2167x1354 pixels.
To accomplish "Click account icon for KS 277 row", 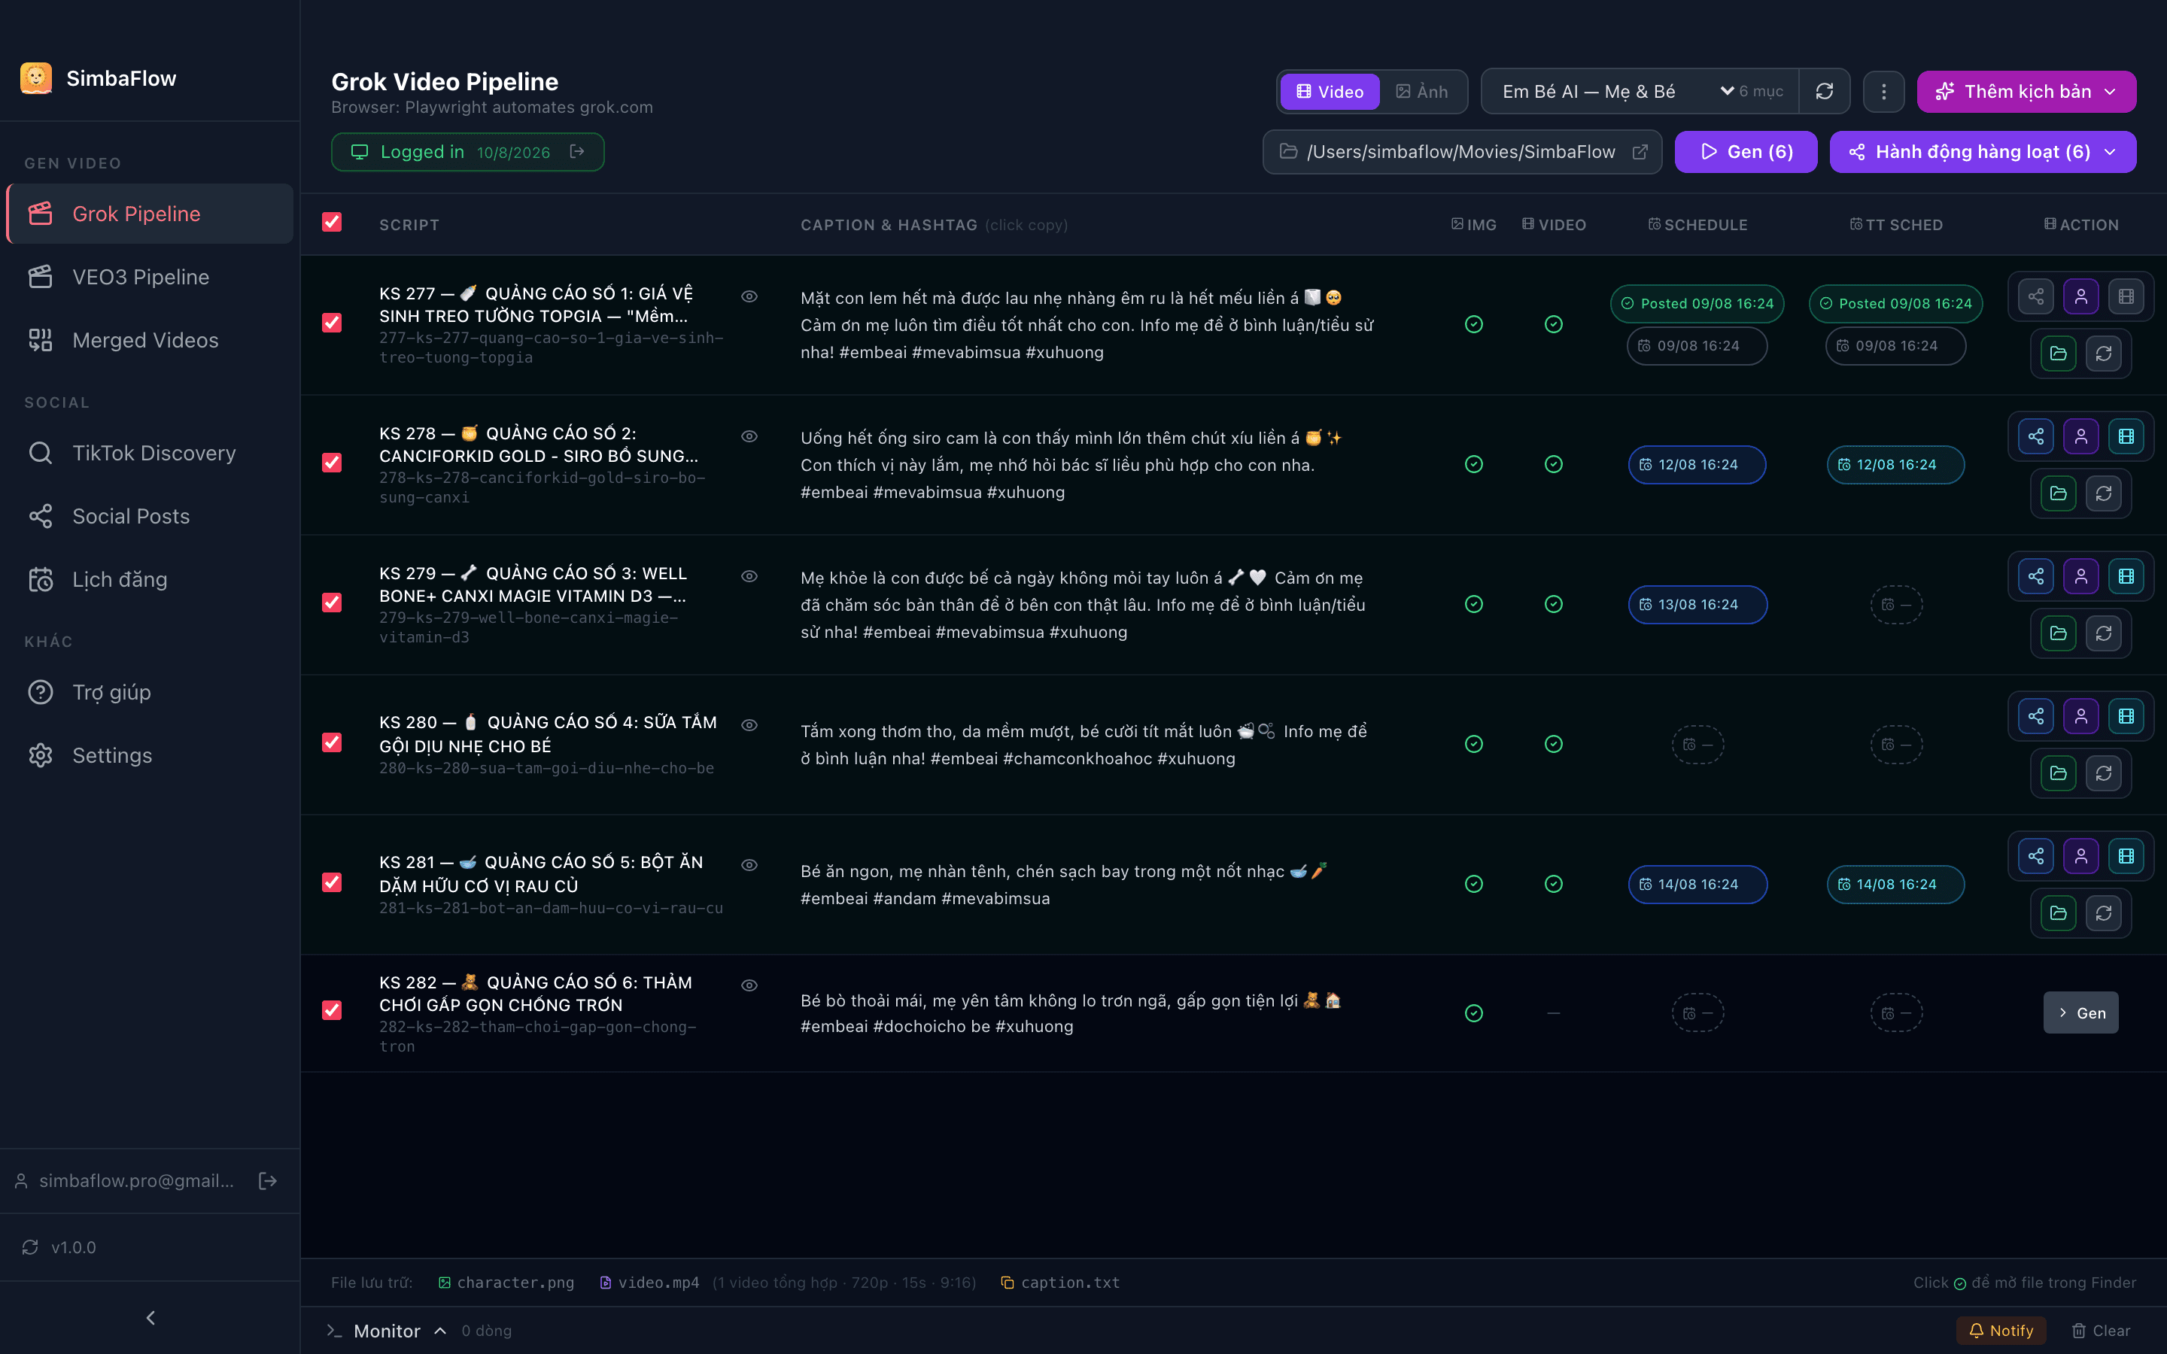I will coord(2081,296).
